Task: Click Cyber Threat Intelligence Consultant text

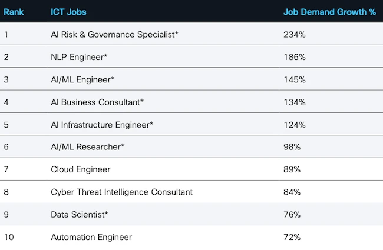Action: point(121,192)
